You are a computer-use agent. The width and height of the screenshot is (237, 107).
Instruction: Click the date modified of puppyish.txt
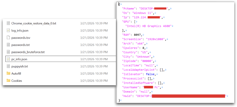[x=94, y=66]
